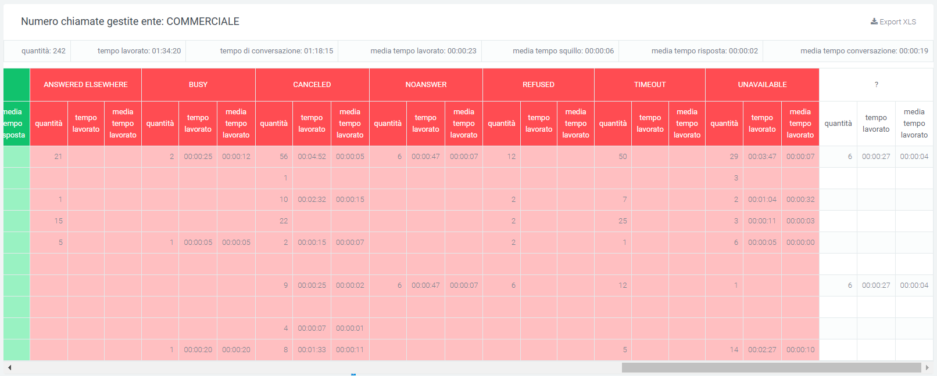This screenshot has width=937, height=376.
Task: Click the horizontal scrollbar right arrow
Action: tap(927, 367)
